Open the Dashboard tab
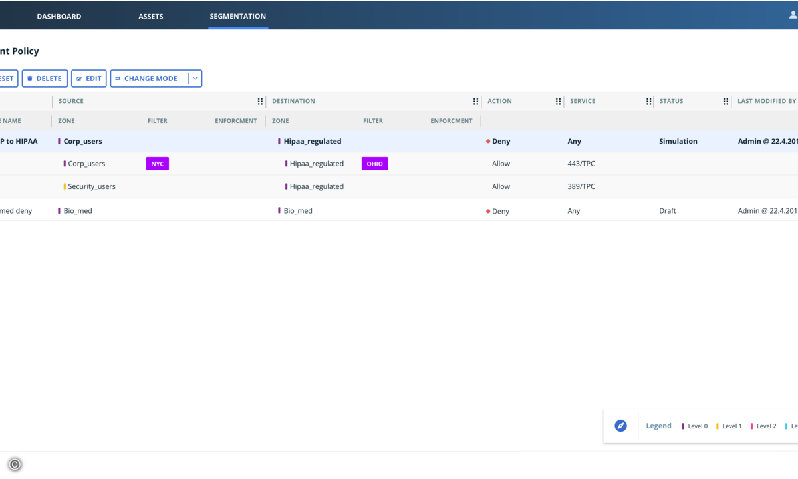Image resolution: width=798 pixels, height=479 pixels. (59, 17)
